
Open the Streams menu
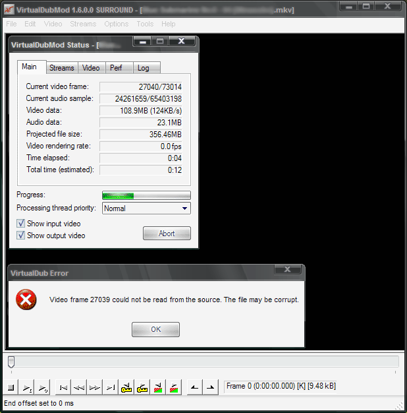coord(83,24)
